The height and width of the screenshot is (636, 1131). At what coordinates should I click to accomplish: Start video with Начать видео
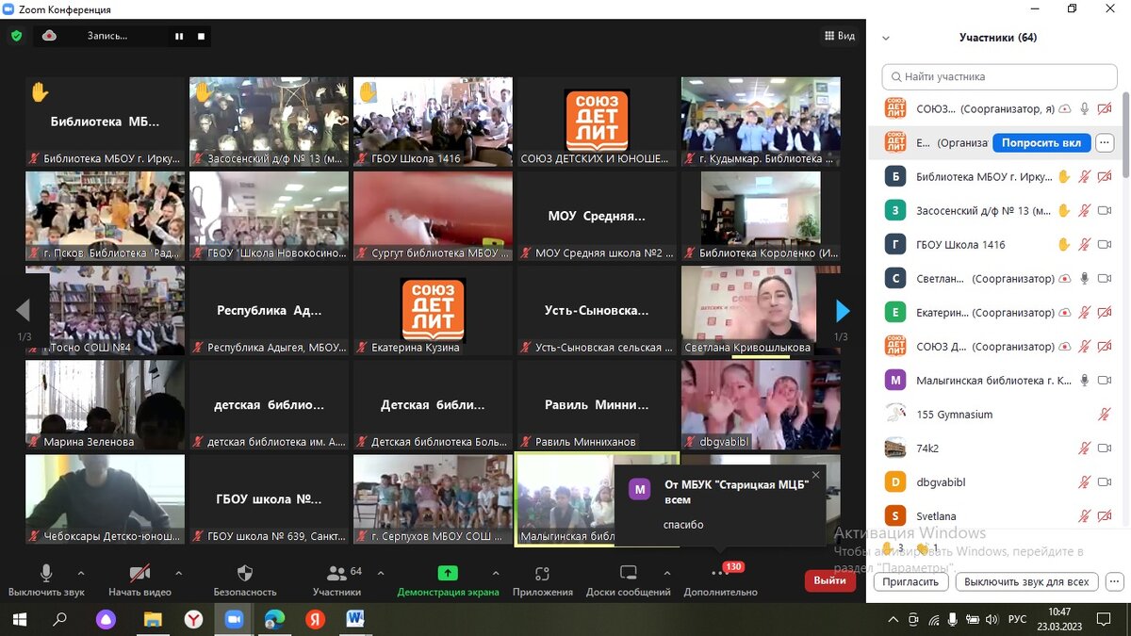click(x=139, y=580)
